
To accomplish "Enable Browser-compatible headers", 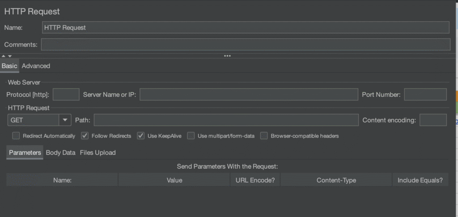I will tap(264, 136).
